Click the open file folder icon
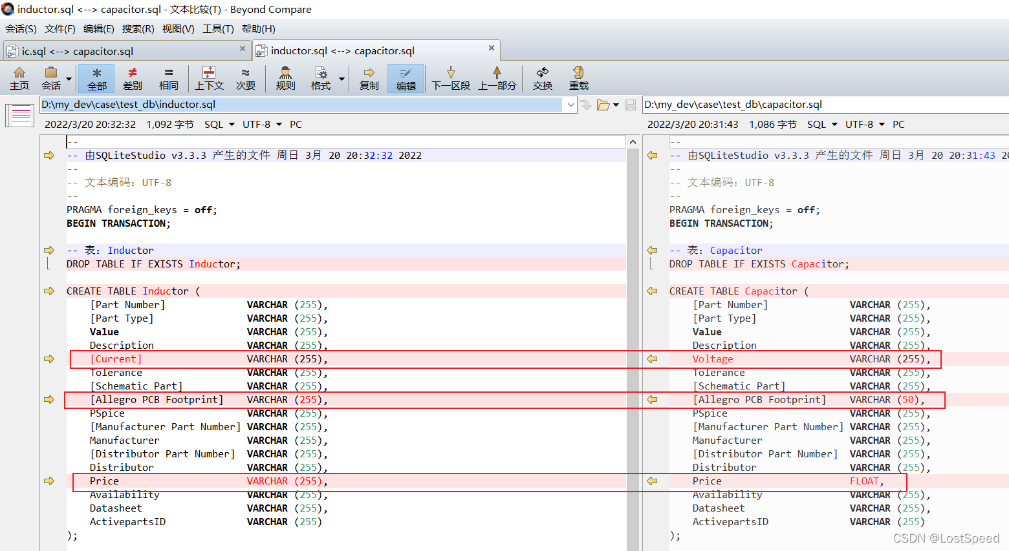Viewport: 1009px width, 551px height. click(603, 105)
